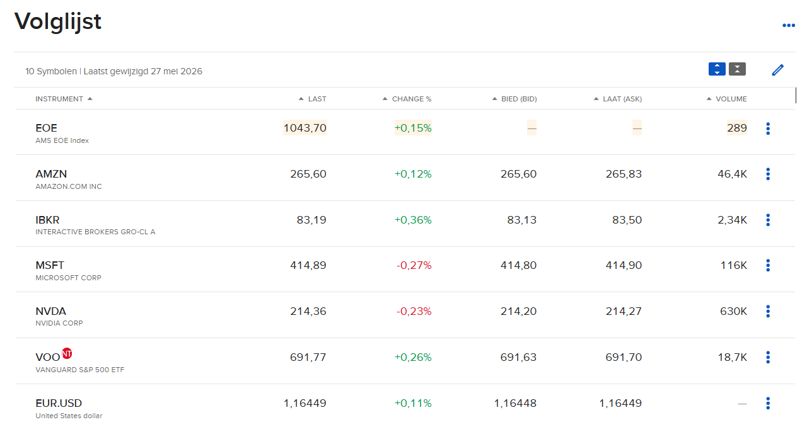The image size is (807, 427).
Task: Click 'VANGUARD S&P 500 ETF' description
Action: click(x=80, y=370)
